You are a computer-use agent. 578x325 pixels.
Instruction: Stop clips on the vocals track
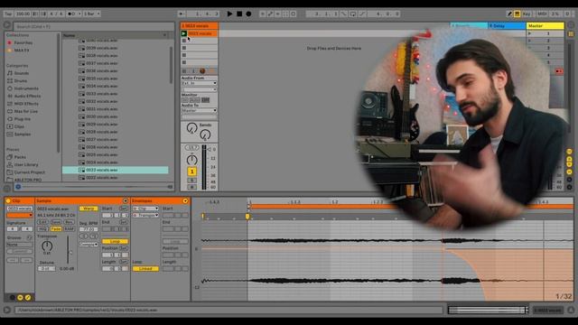(184, 71)
